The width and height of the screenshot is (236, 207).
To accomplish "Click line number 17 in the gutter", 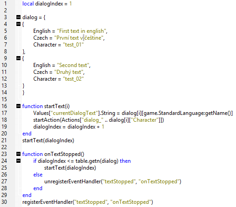I will click(4, 113).
